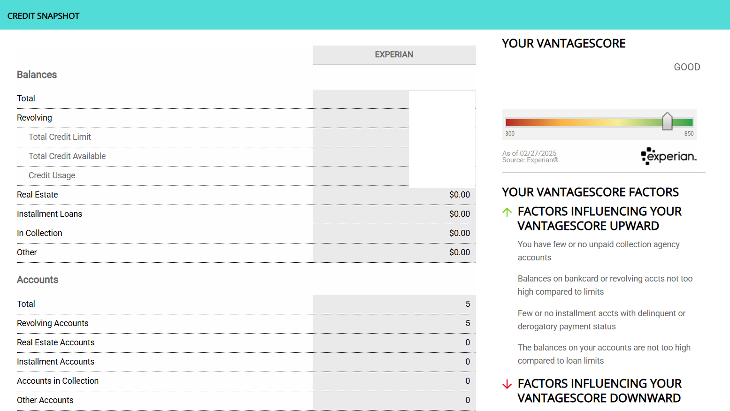Click Accounts in Collection label
Image resolution: width=730 pixels, height=411 pixels.
coord(58,381)
